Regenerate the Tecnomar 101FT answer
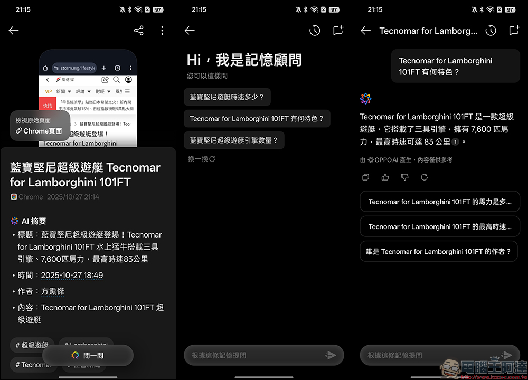This screenshot has width=528, height=380. click(424, 177)
